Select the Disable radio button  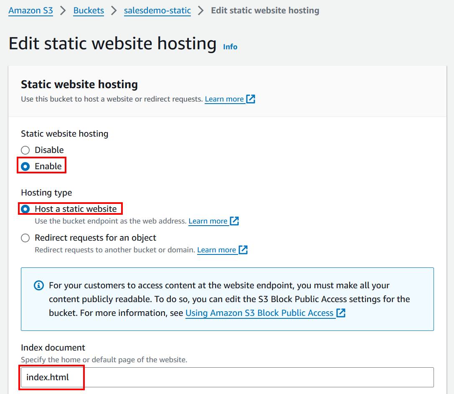(25, 150)
